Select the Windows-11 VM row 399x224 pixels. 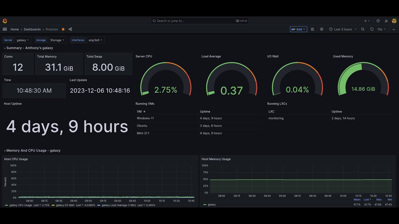199,118
